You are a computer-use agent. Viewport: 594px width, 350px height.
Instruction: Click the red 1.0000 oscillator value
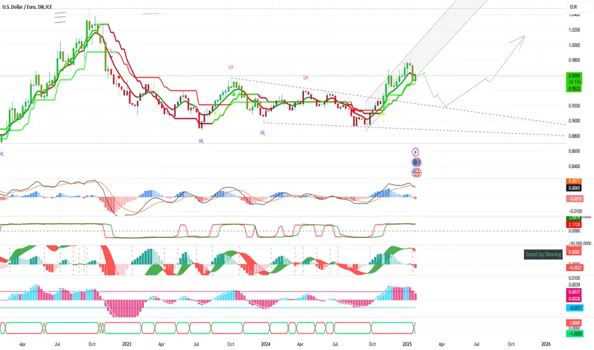(574, 323)
